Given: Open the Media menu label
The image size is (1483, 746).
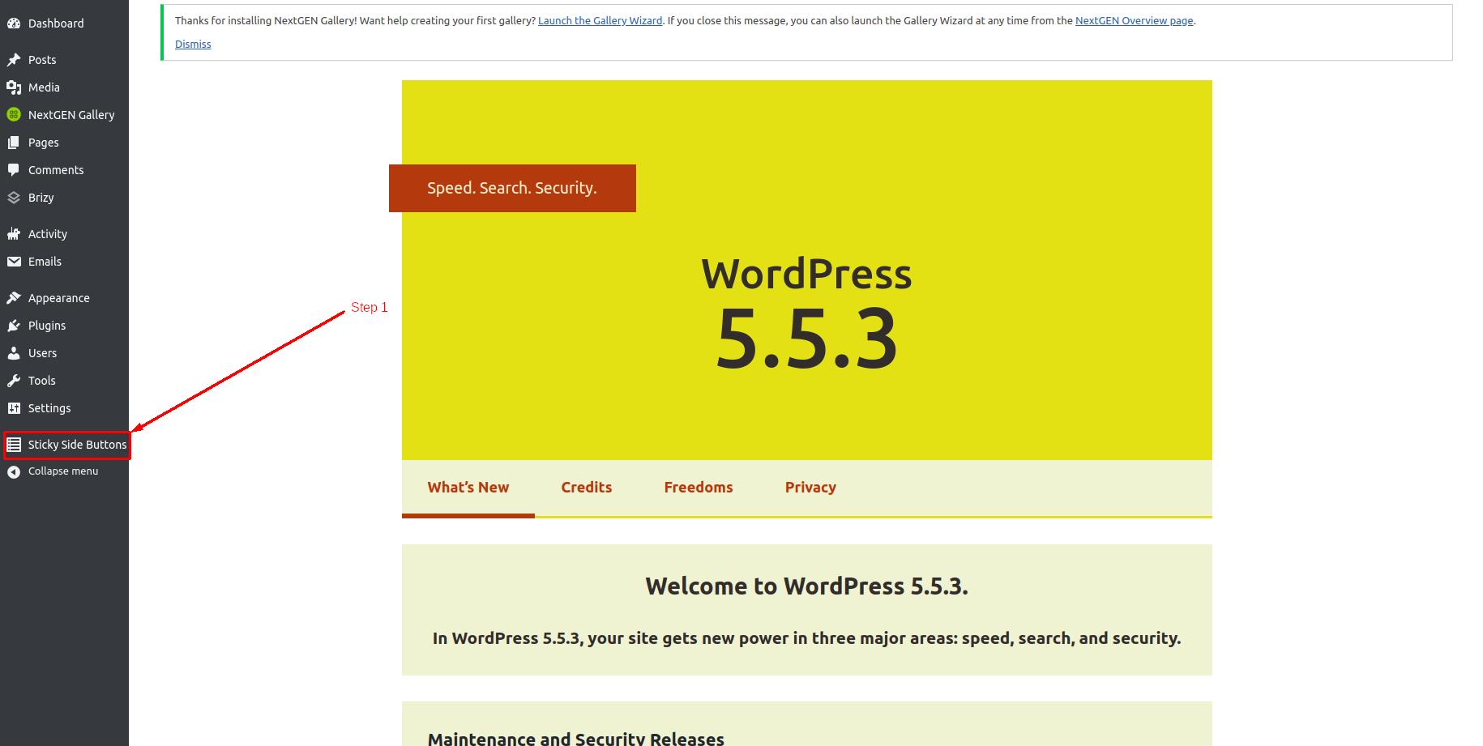Looking at the screenshot, I should [44, 87].
